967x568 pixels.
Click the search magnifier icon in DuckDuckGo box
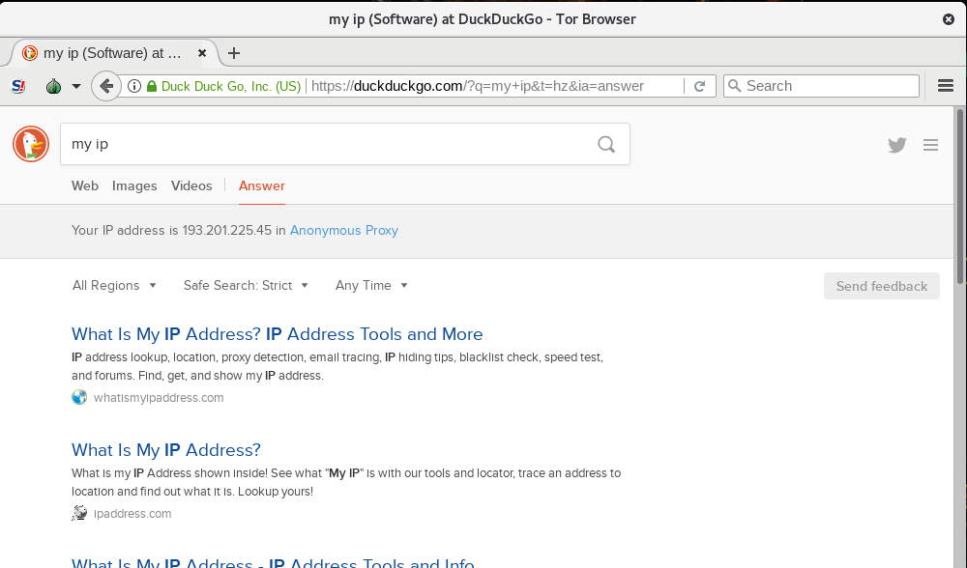(606, 144)
